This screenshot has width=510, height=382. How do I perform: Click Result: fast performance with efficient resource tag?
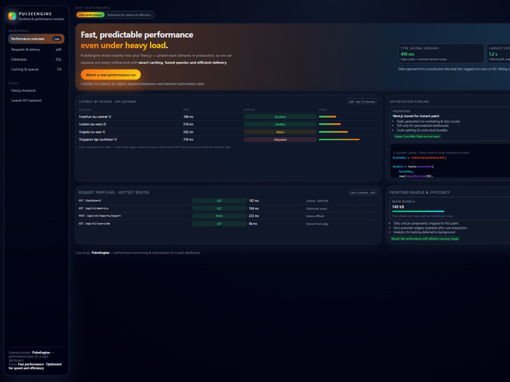tap(425, 239)
